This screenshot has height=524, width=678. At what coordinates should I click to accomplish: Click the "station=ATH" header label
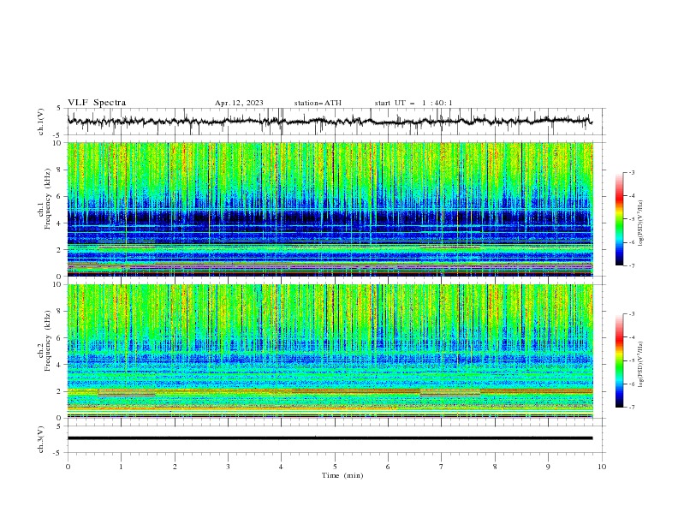[x=318, y=103]
